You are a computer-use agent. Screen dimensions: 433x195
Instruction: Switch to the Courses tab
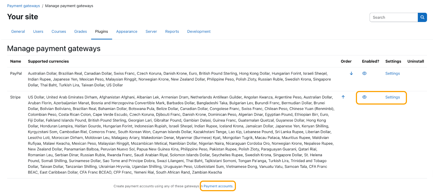pyautogui.click(x=59, y=32)
